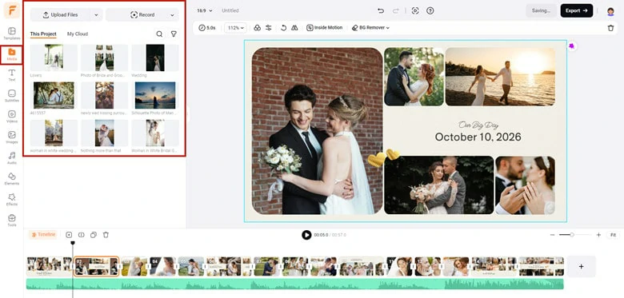
Task: Delete the selected canvas element with trash icon
Action: (x=610, y=28)
